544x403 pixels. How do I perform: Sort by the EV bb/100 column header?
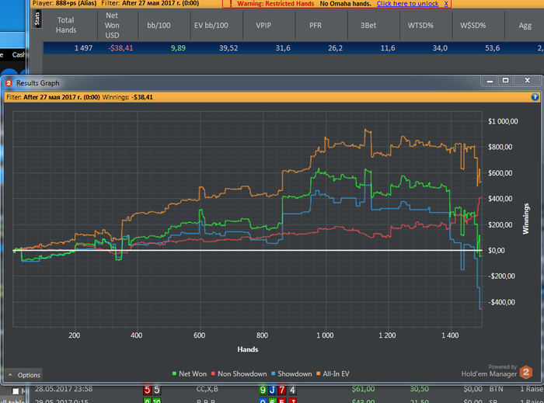[211, 26]
